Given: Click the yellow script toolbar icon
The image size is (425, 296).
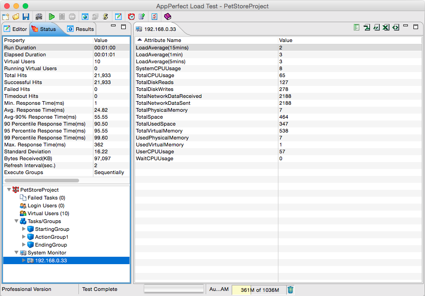Looking at the screenshot, I should (x=105, y=17).
